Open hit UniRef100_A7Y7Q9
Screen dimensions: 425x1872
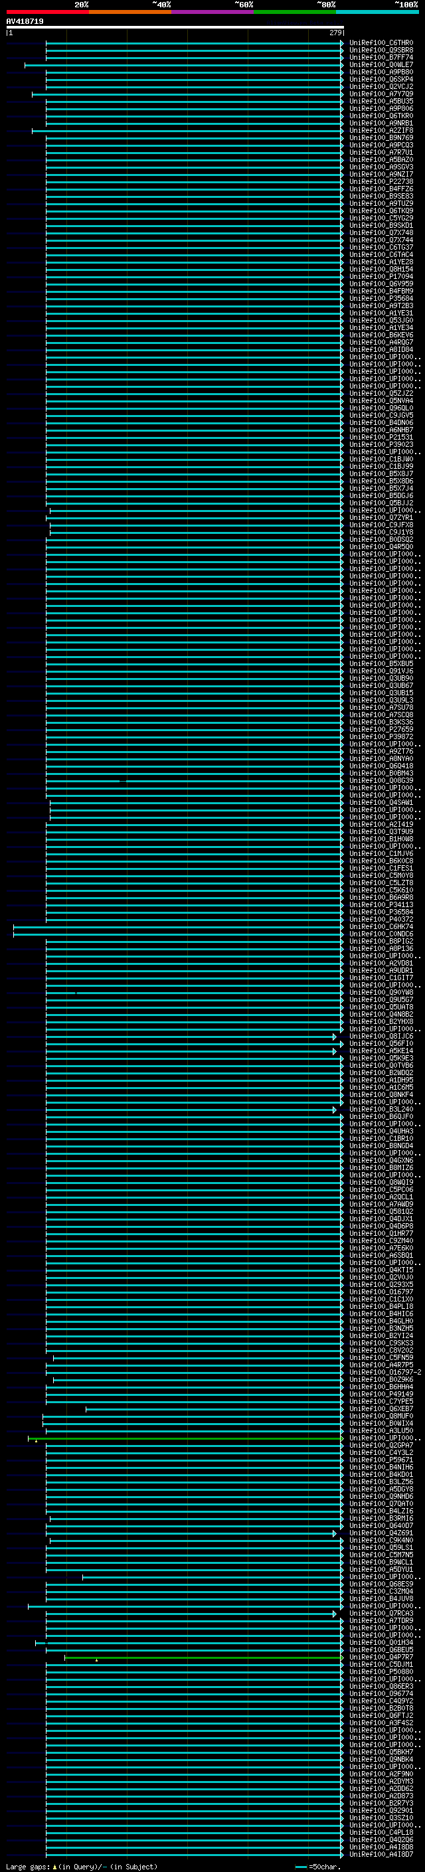tap(381, 94)
